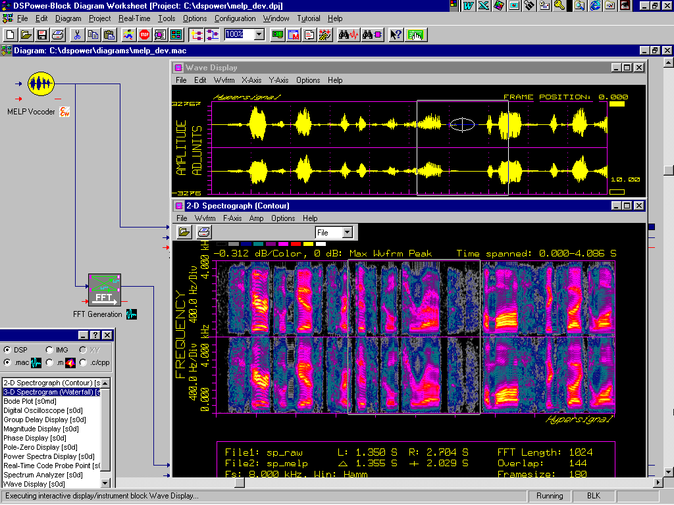Open the Wvfrm menu in Wave Display

click(224, 80)
